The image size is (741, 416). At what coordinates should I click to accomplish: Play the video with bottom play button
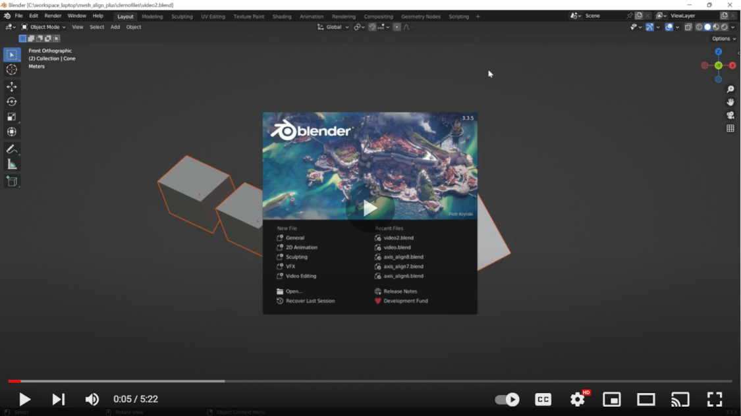(x=24, y=400)
